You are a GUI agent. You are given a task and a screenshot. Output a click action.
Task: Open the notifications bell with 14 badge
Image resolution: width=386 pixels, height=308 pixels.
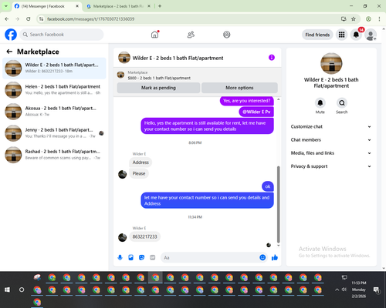coord(356,35)
